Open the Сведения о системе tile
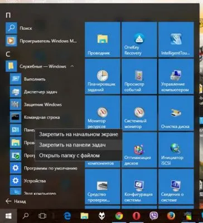 coord(176,187)
